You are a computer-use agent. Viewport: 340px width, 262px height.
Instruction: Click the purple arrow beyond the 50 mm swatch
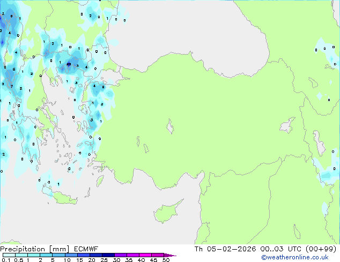(x=170, y=255)
